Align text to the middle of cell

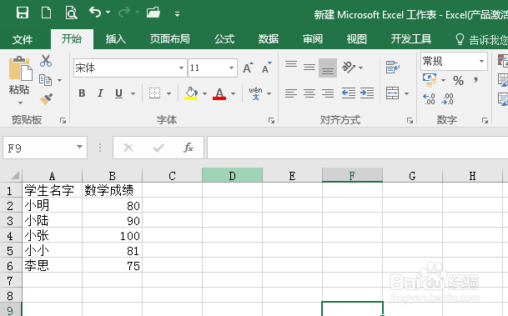309,68
